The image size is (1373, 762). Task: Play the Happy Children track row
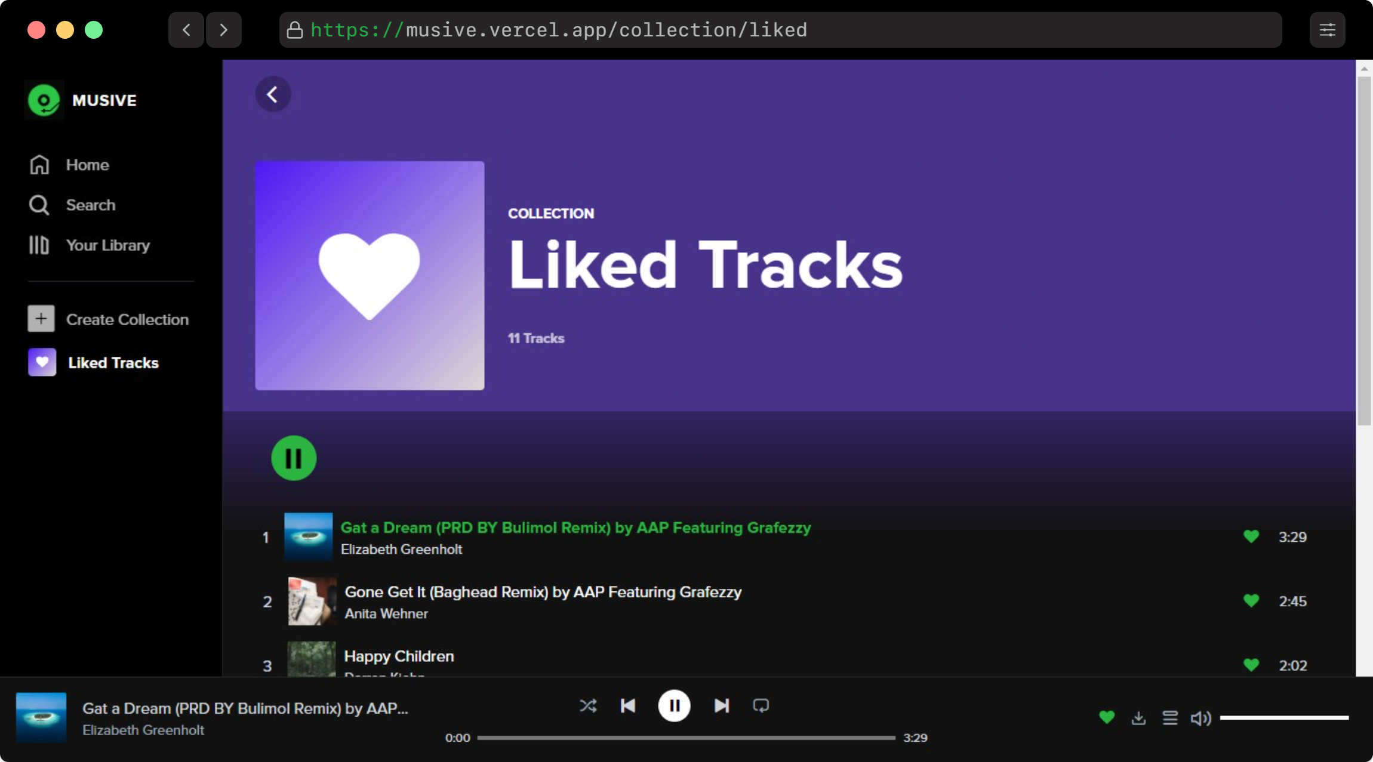[x=399, y=656]
